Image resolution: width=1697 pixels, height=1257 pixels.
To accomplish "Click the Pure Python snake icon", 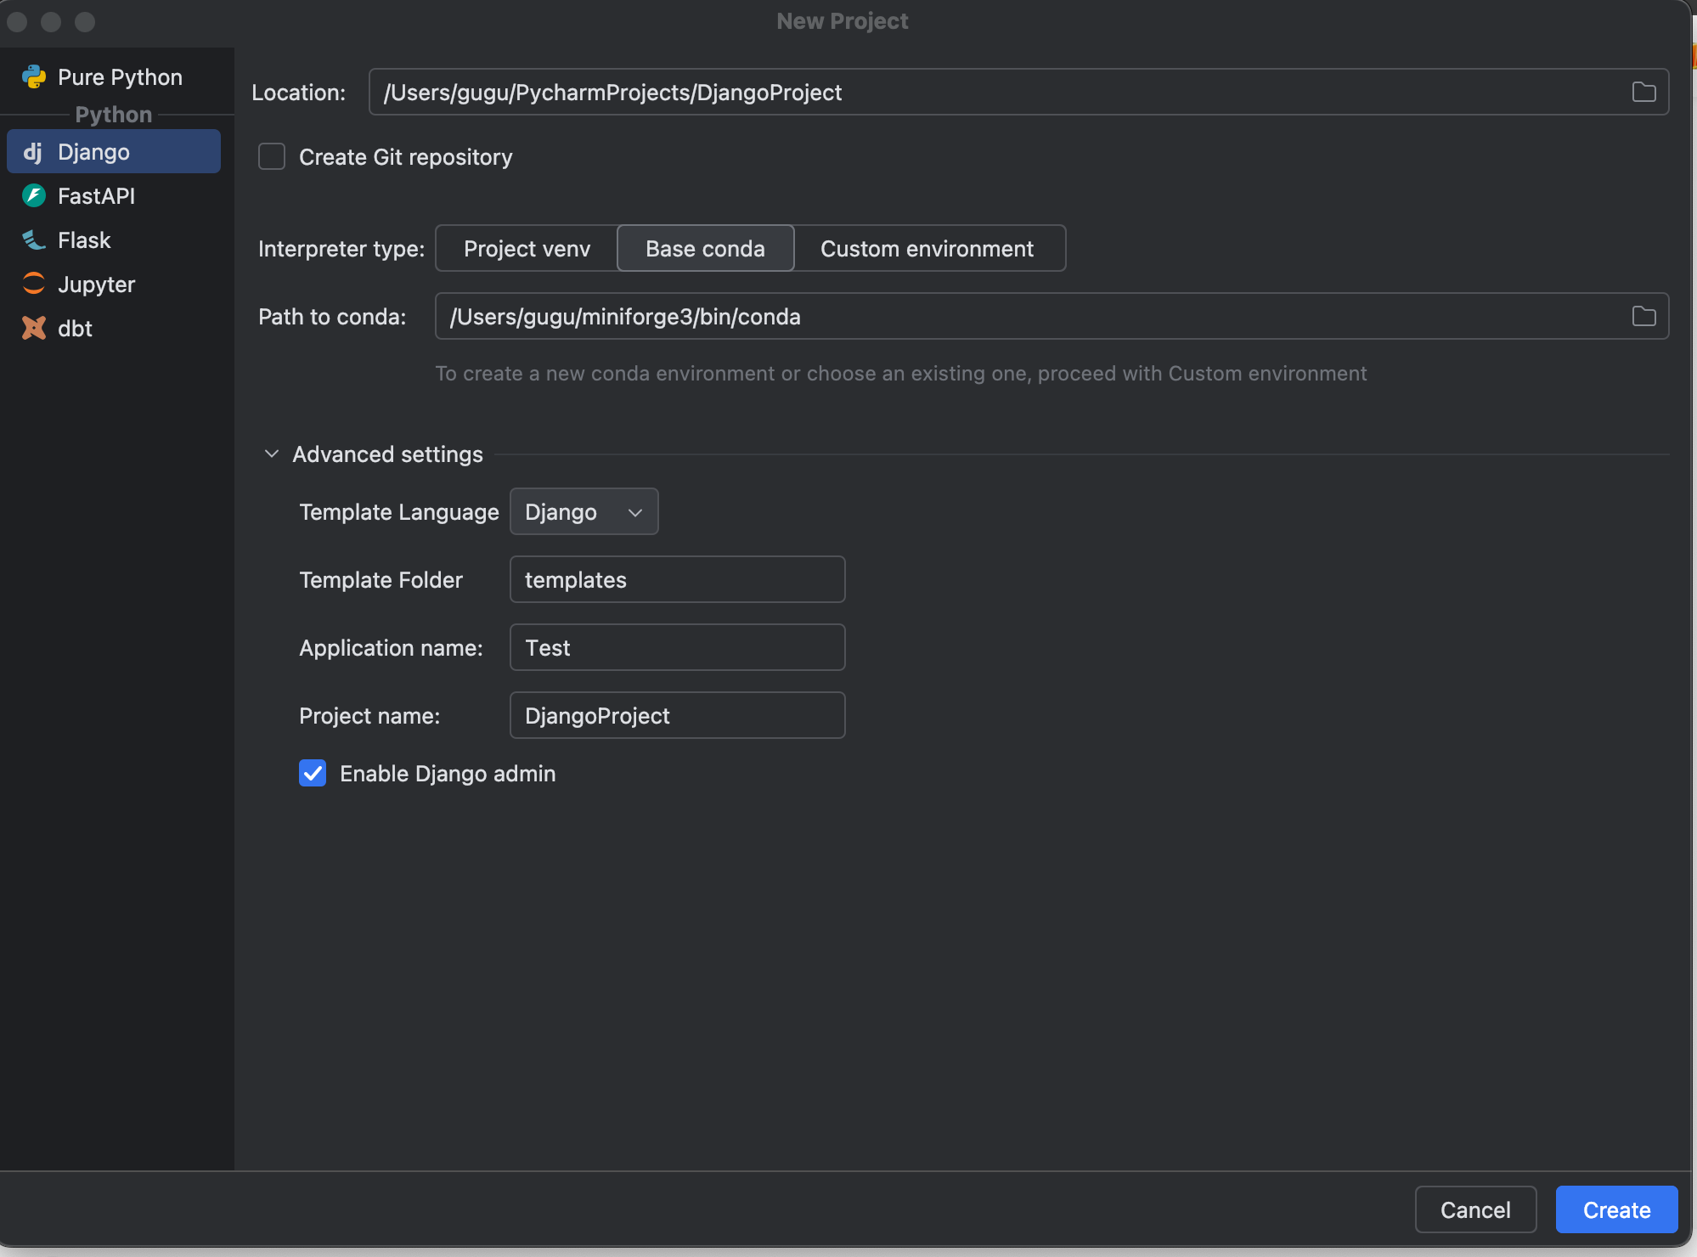I will pyautogui.click(x=34, y=77).
